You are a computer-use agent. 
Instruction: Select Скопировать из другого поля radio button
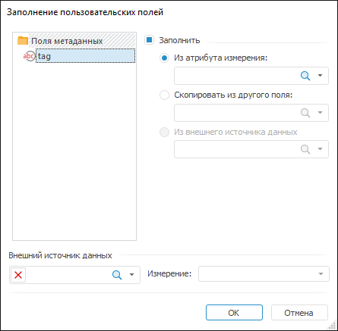pos(164,95)
